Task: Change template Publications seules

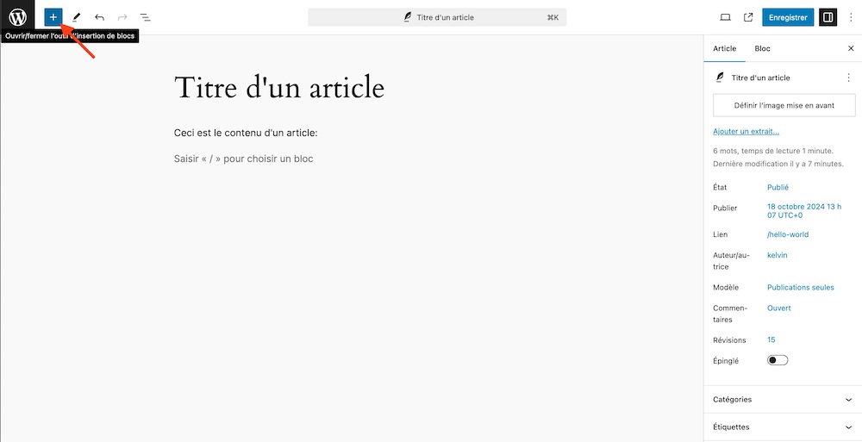Action: 801,287
